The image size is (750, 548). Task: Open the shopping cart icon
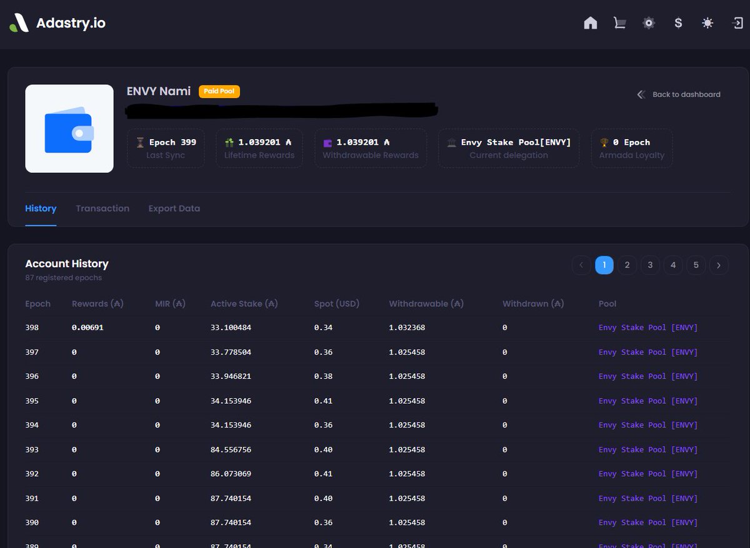pyautogui.click(x=619, y=23)
